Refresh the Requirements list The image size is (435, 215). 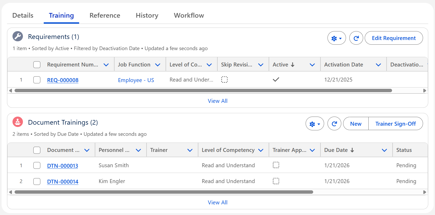(356, 38)
